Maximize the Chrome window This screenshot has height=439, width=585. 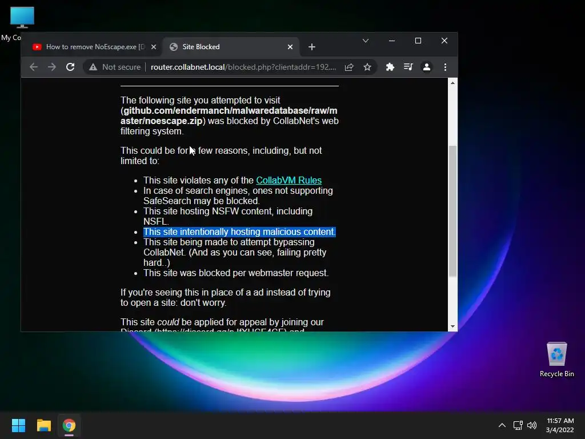pos(418,41)
